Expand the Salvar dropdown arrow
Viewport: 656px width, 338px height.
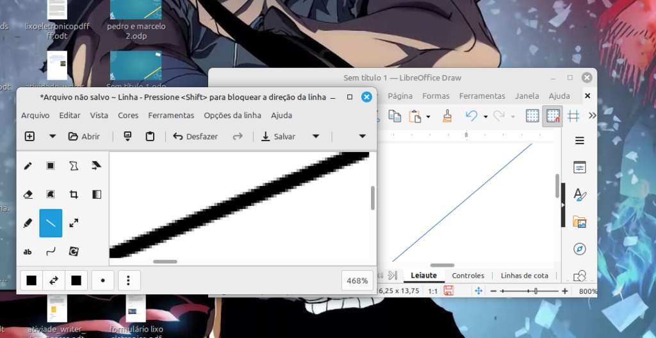point(315,136)
